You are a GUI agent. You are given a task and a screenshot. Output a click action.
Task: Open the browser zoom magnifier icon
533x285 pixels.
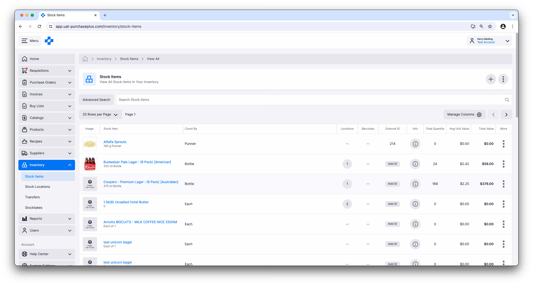click(481, 26)
